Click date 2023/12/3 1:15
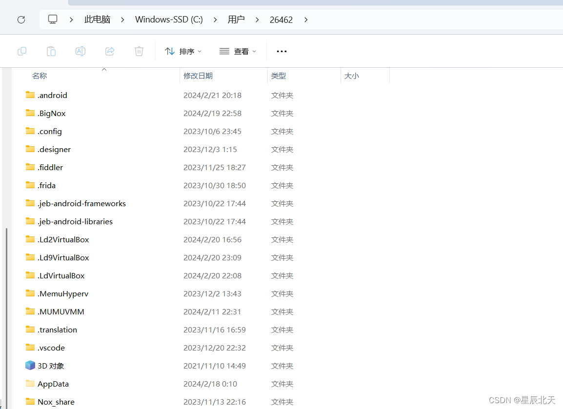 point(210,149)
